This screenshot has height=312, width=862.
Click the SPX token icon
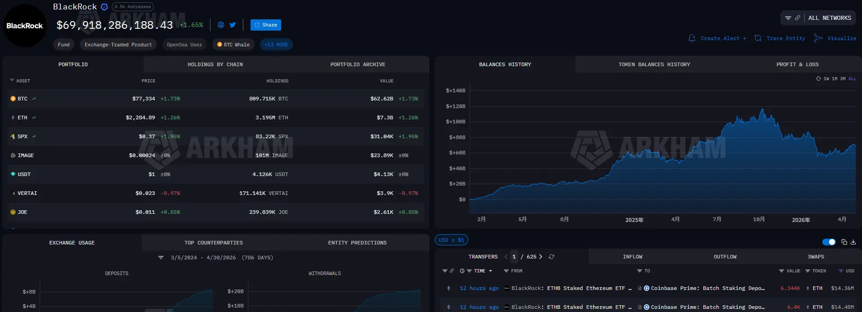(x=13, y=136)
